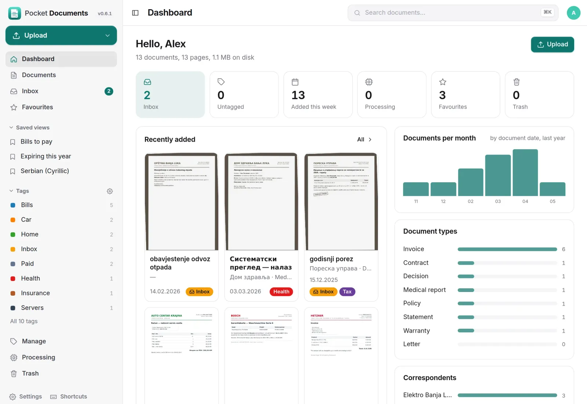Click the 04 month bar

(x=525, y=172)
